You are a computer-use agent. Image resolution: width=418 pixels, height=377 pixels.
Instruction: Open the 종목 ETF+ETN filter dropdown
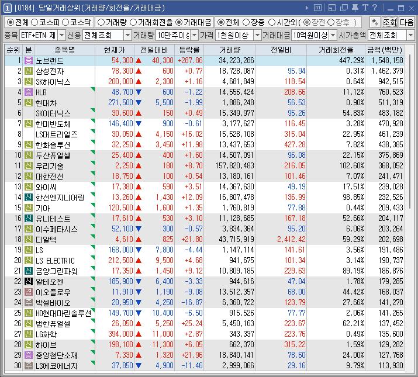[x=61, y=35]
